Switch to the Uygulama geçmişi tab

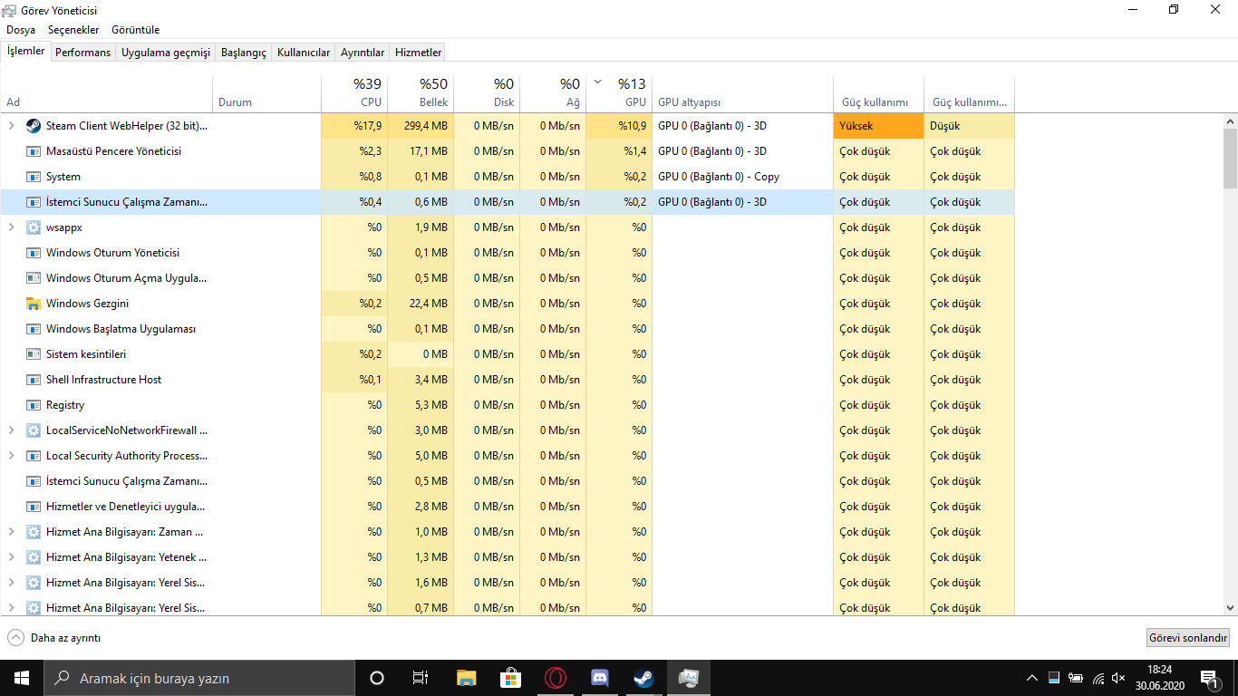coord(166,53)
